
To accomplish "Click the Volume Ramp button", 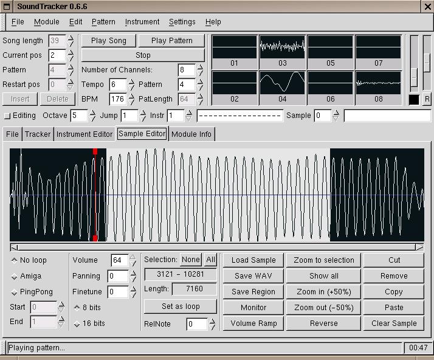I will tap(253, 323).
